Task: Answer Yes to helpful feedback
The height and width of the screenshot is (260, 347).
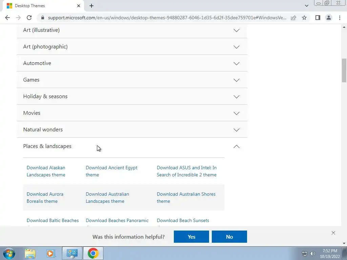Action: point(191,237)
